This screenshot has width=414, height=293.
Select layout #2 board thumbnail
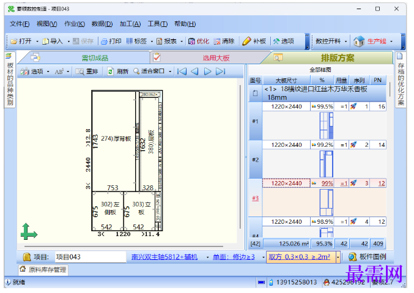pyautogui.click(x=326, y=164)
